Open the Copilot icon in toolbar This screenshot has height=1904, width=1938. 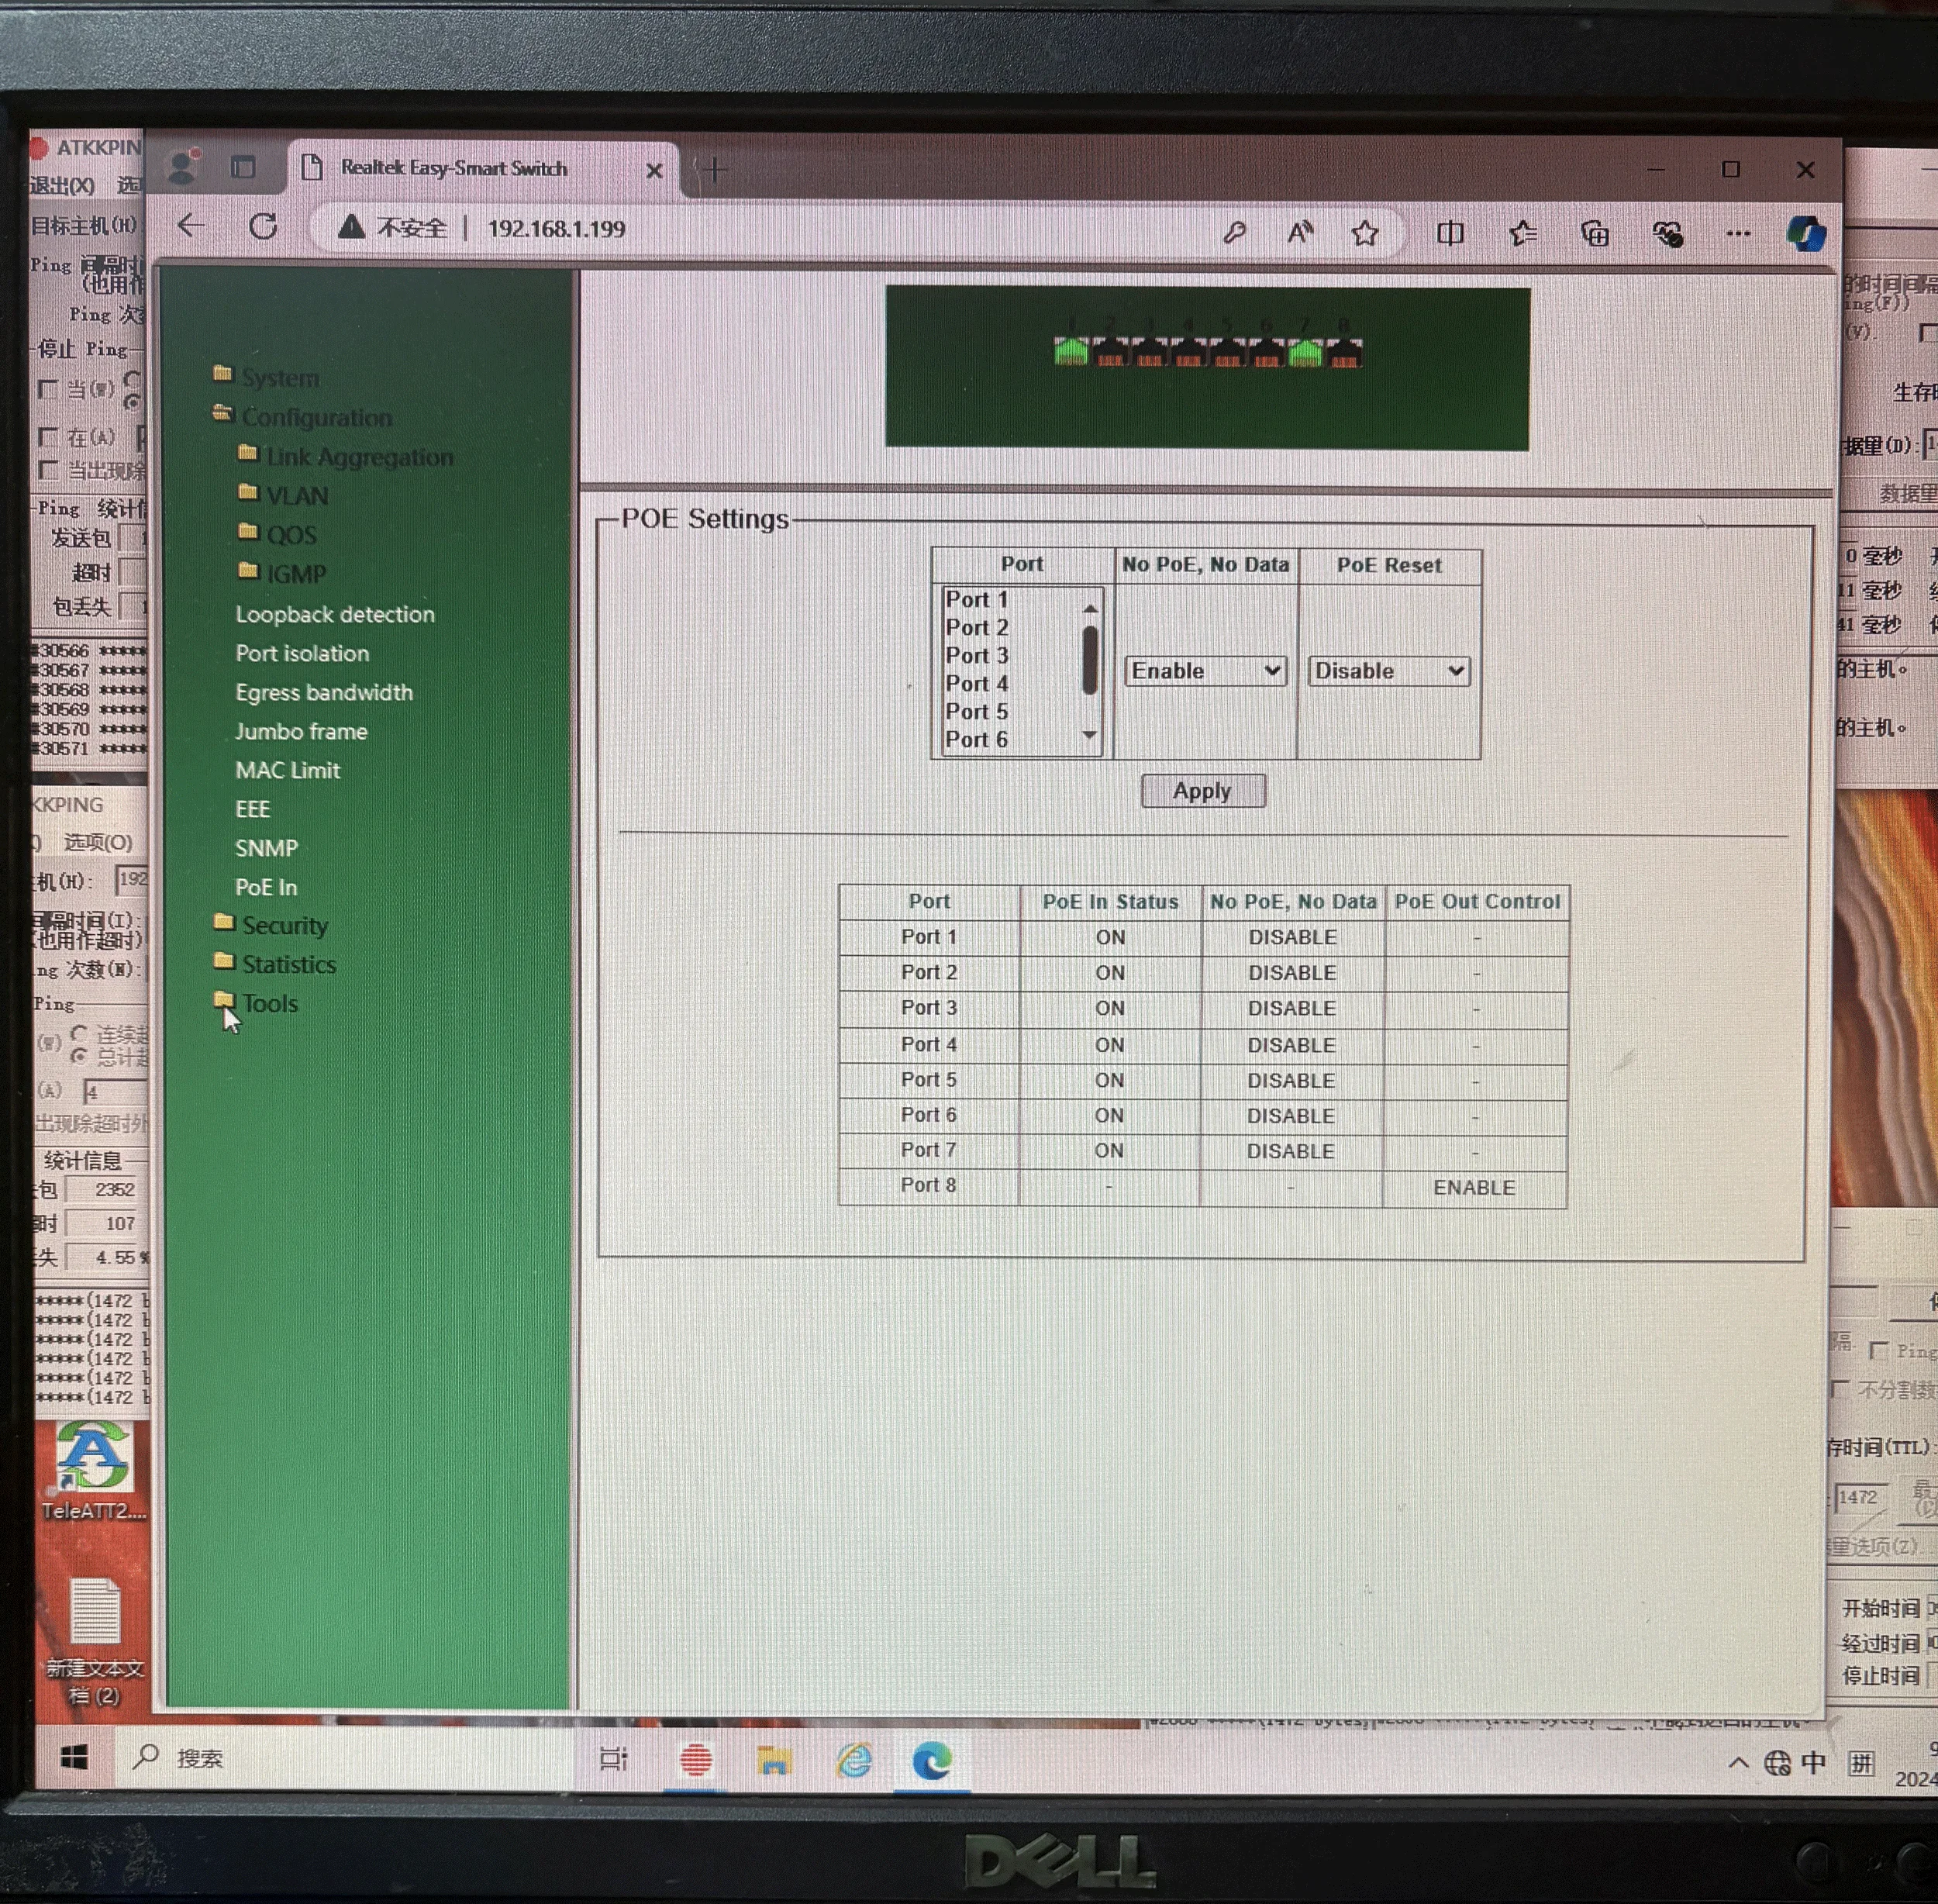click(1805, 234)
